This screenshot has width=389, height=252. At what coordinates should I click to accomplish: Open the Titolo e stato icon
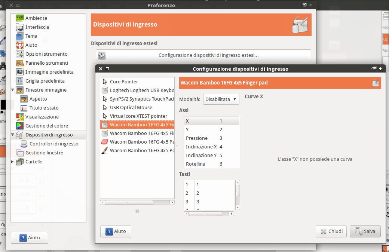[x=24, y=108]
